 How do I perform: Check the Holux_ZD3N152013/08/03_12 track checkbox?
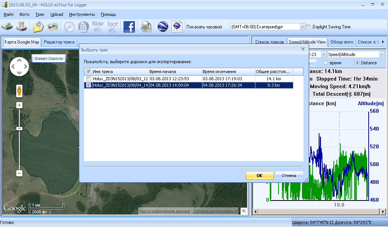point(88,79)
